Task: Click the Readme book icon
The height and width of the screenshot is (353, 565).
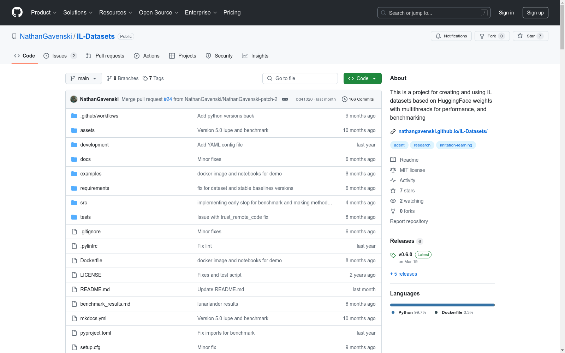Action: coord(393,160)
